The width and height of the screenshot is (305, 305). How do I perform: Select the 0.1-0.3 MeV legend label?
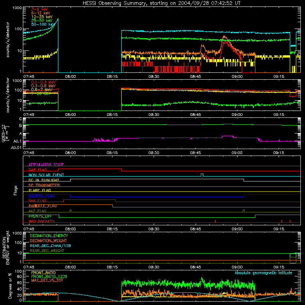point(43,82)
